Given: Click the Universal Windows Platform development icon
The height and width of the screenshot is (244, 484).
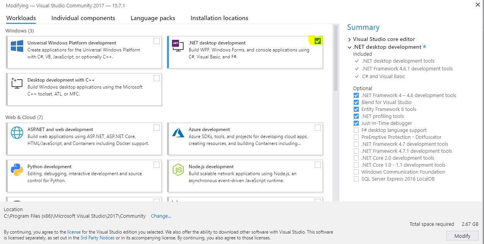Looking at the screenshot, I should click(x=17, y=46).
